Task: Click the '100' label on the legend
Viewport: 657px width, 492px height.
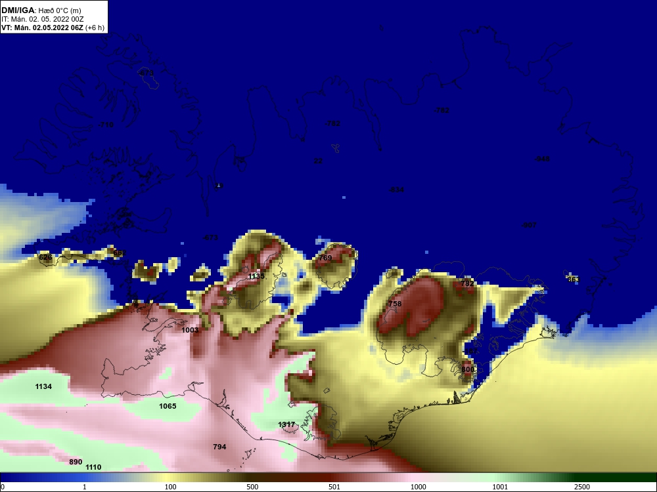Action: click(x=170, y=487)
